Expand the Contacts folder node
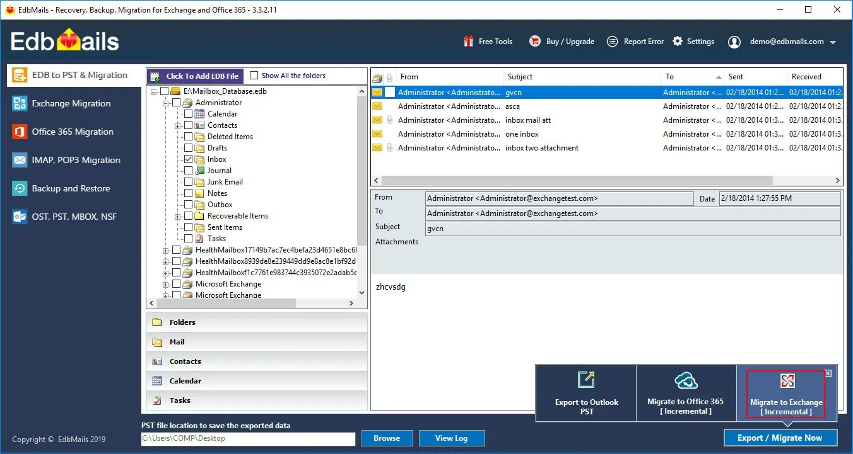This screenshot has height=454, width=853. tap(178, 125)
